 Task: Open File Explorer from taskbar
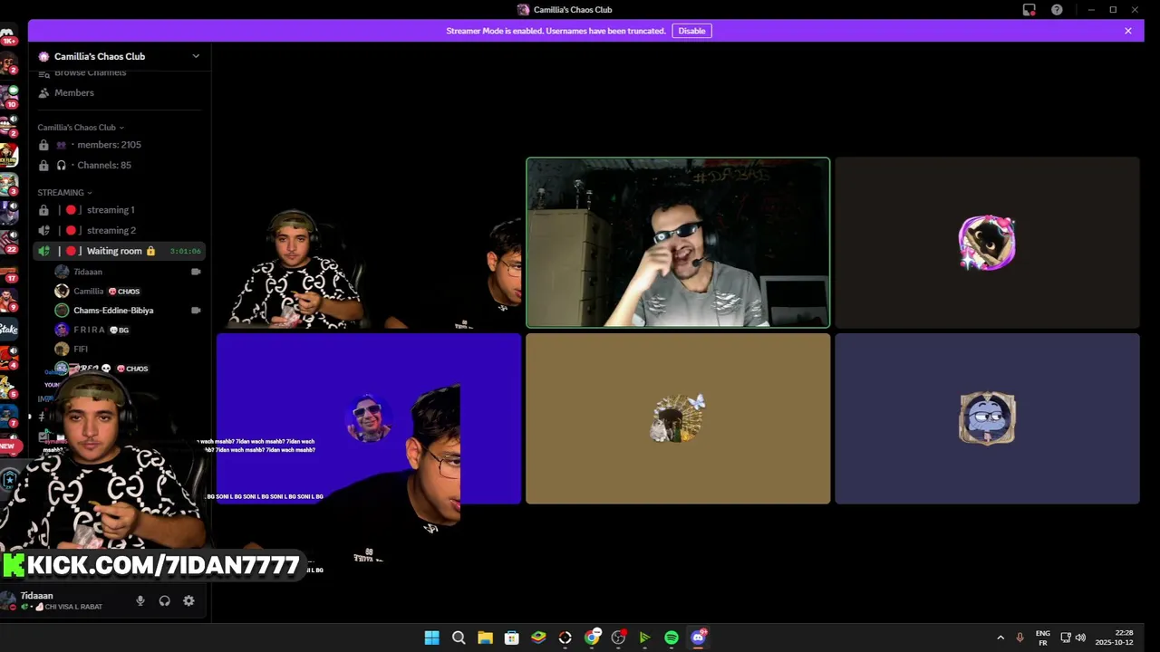pyautogui.click(x=485, y=638)
